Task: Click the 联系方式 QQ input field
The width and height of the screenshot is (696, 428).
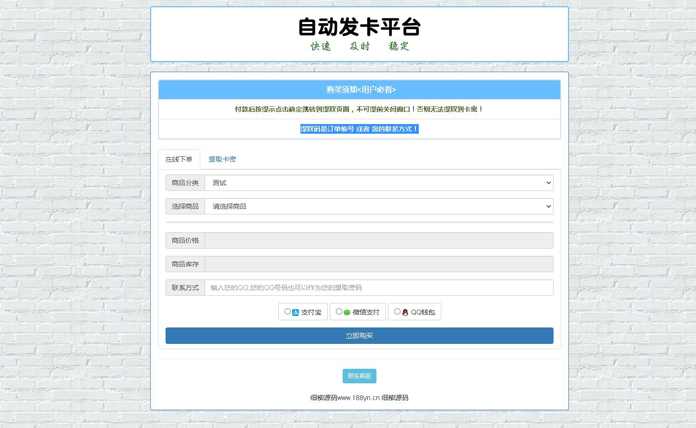Action: pos(378,287)
